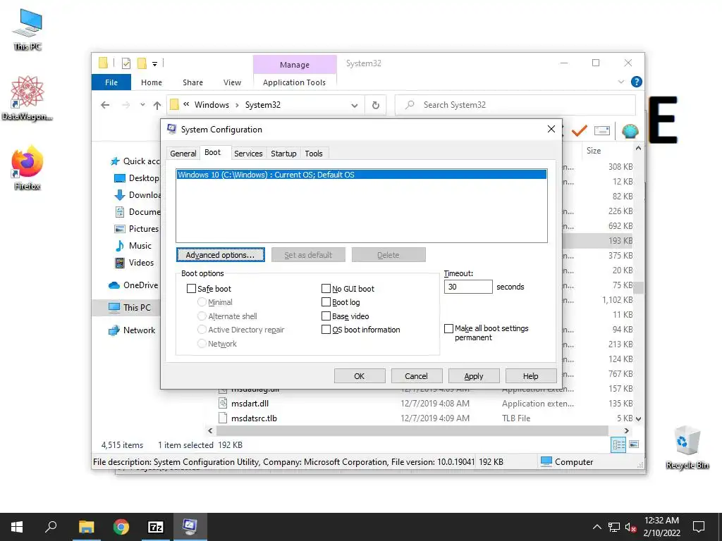Click the globe shell ribbon icon

pos(630,131)
